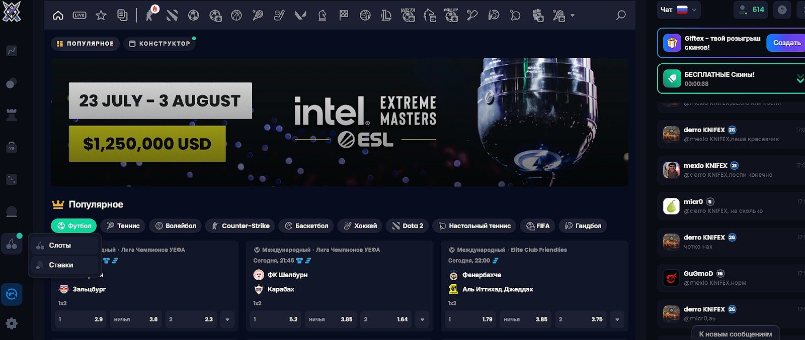The width and height of the screenshot is (805, 340).
Task: Open the cherries slots icon in sidebar
Action: (x=12, y=244)
